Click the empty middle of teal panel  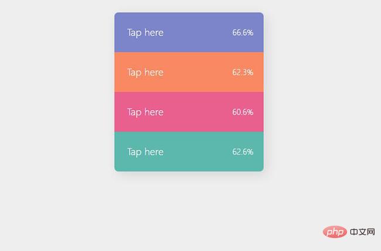coord(198,152)
